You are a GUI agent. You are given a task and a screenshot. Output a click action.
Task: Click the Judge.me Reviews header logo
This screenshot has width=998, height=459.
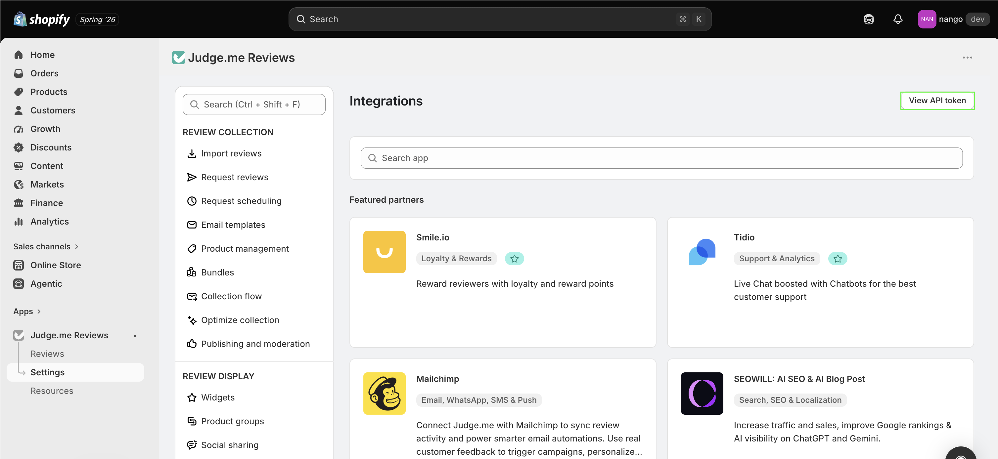coord(178,58)
